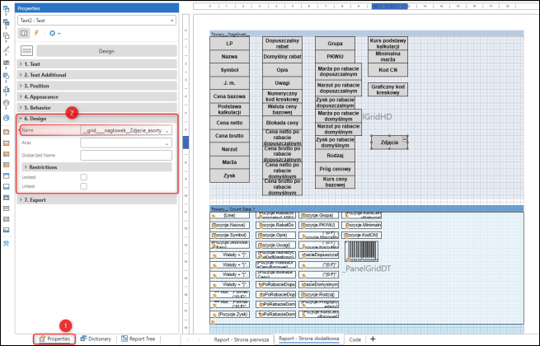Toggle the Locked checkbox
540x346 pixels.
(x=84, y=176)
